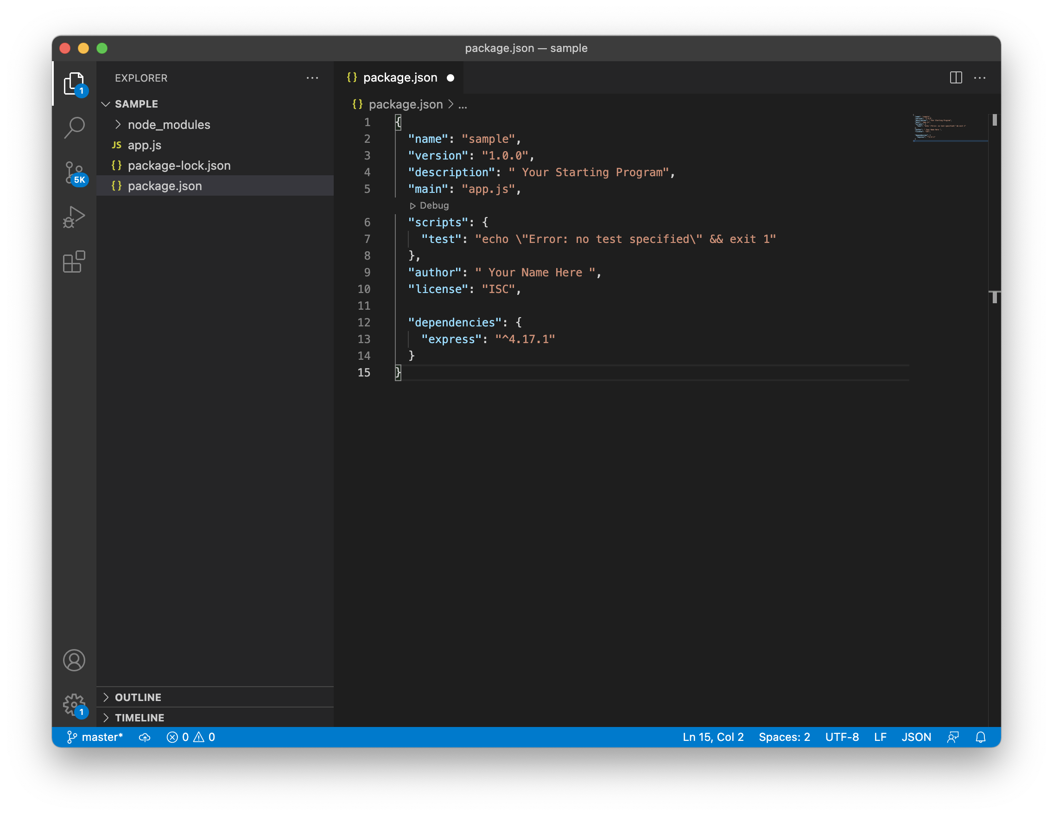Viewport: 1053px width, 816px height.
Task: Open the Search view in activity bar
Action: 74,127
